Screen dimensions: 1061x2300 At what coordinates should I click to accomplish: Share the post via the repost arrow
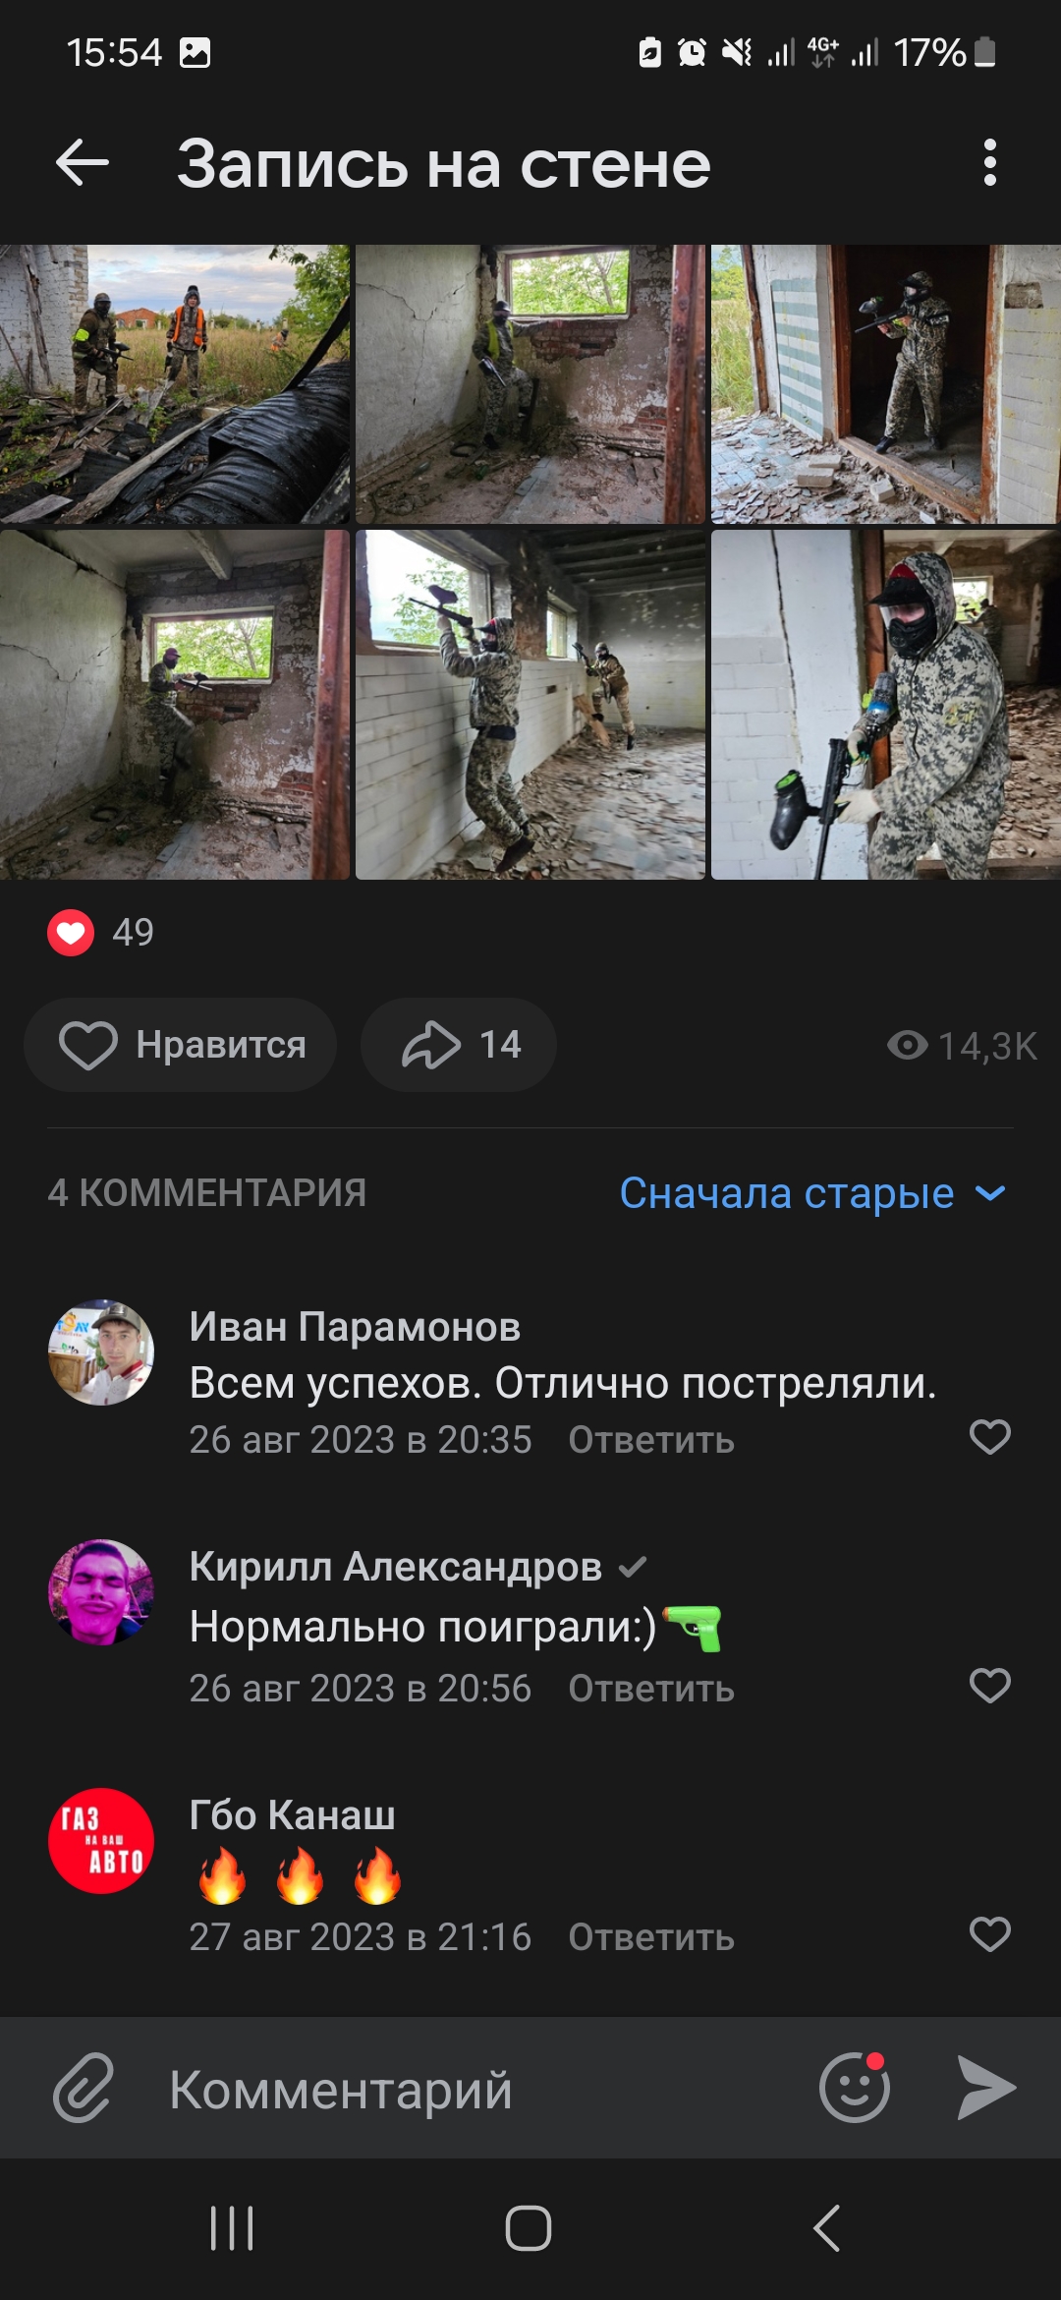click(x=459, y=1045)
